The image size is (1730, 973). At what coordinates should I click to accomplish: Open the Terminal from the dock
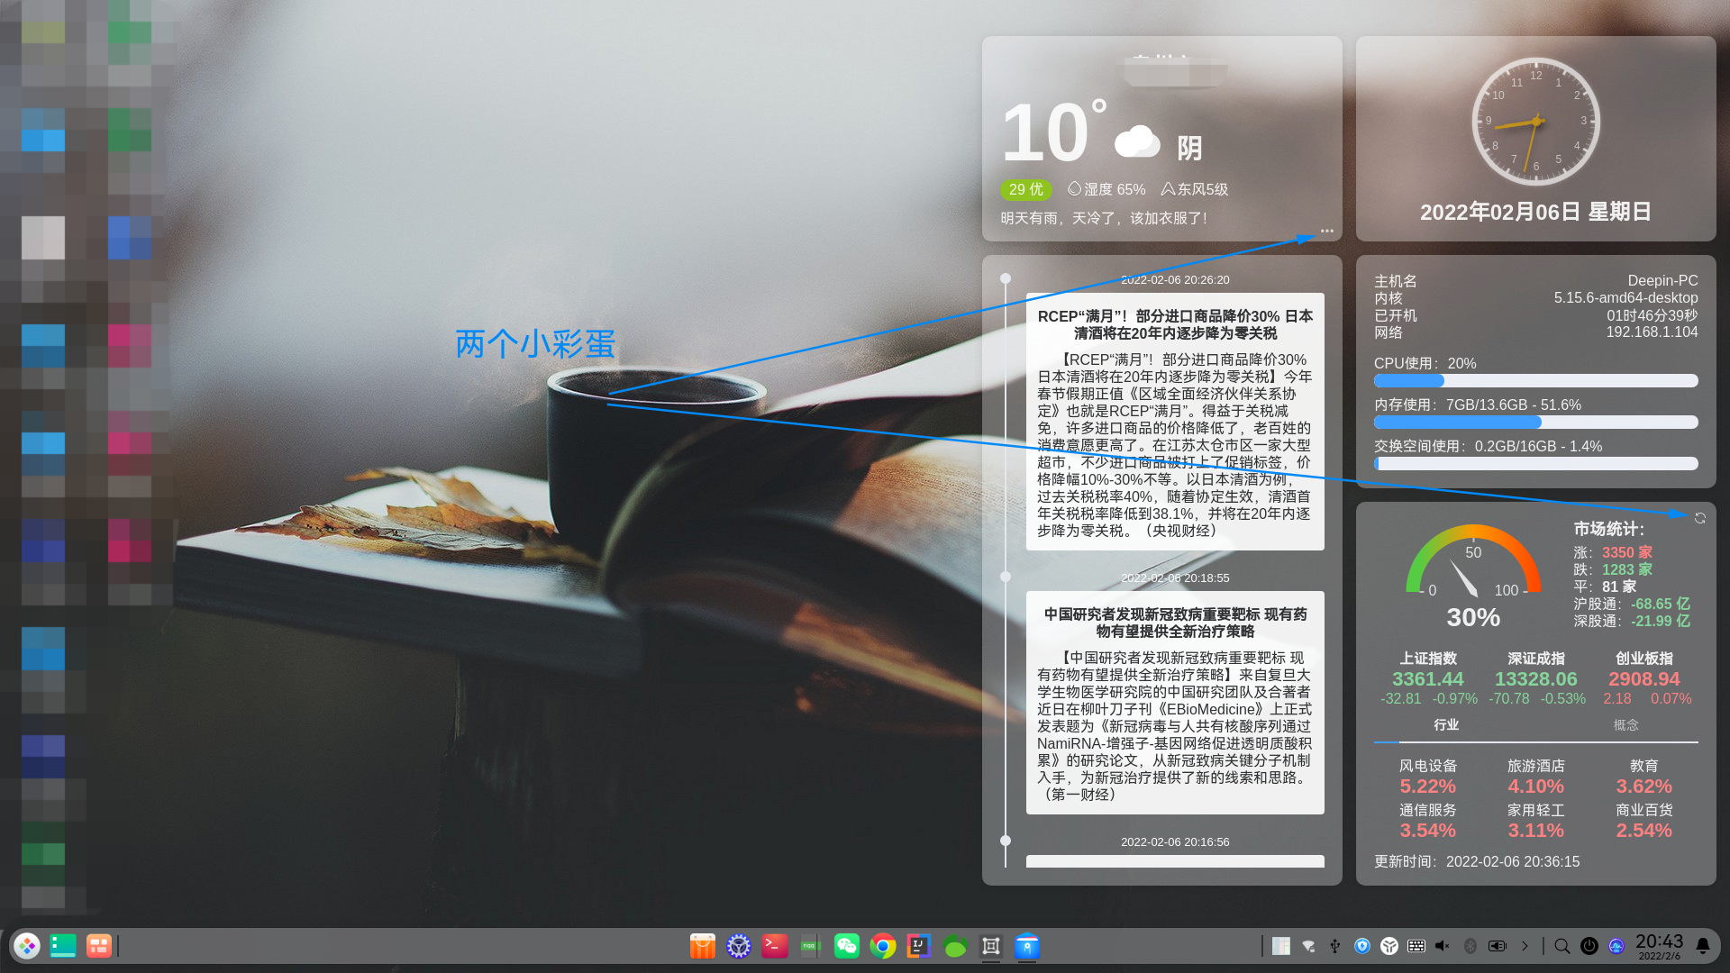pos(774,946)
